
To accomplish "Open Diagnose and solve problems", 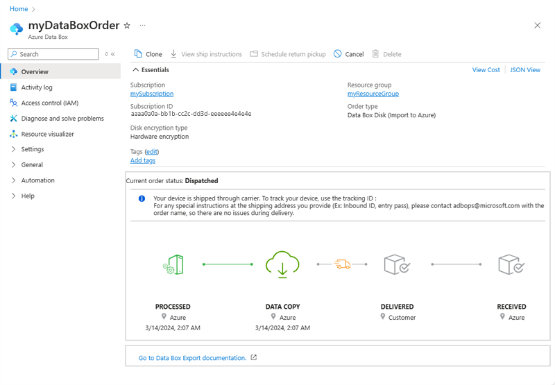I will click(62, 119).
